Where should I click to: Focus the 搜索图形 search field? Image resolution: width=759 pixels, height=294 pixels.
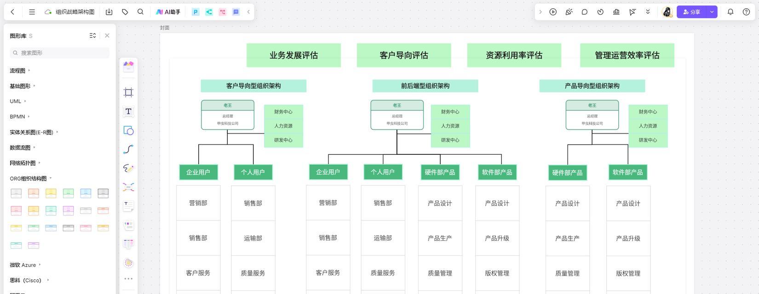[x=60, y=53]
